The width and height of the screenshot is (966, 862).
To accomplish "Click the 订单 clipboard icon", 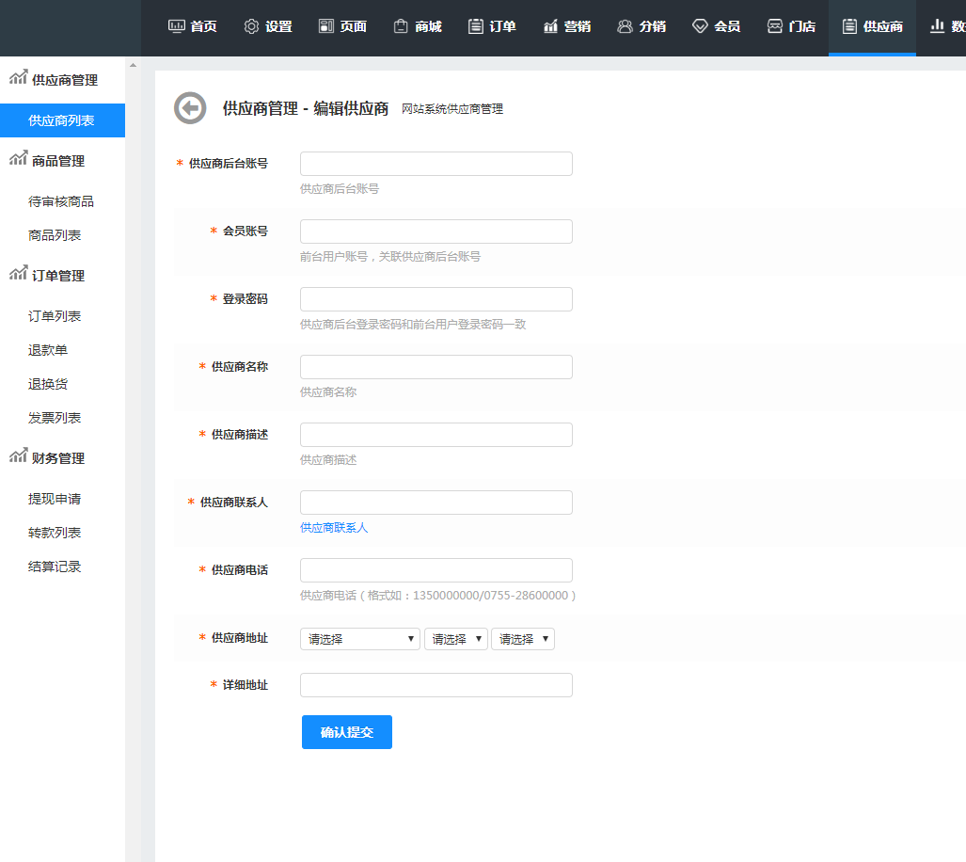I will click(x=476, y=26).
